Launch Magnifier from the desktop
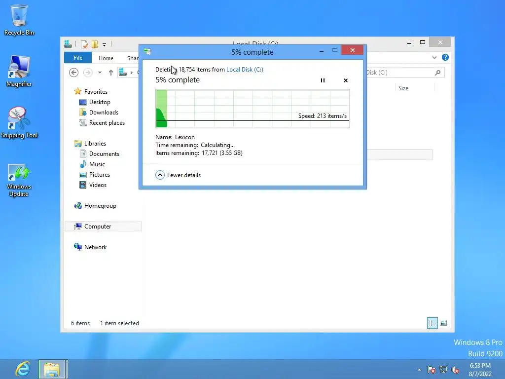Viewport: 505px width, 379px height. 19,71
